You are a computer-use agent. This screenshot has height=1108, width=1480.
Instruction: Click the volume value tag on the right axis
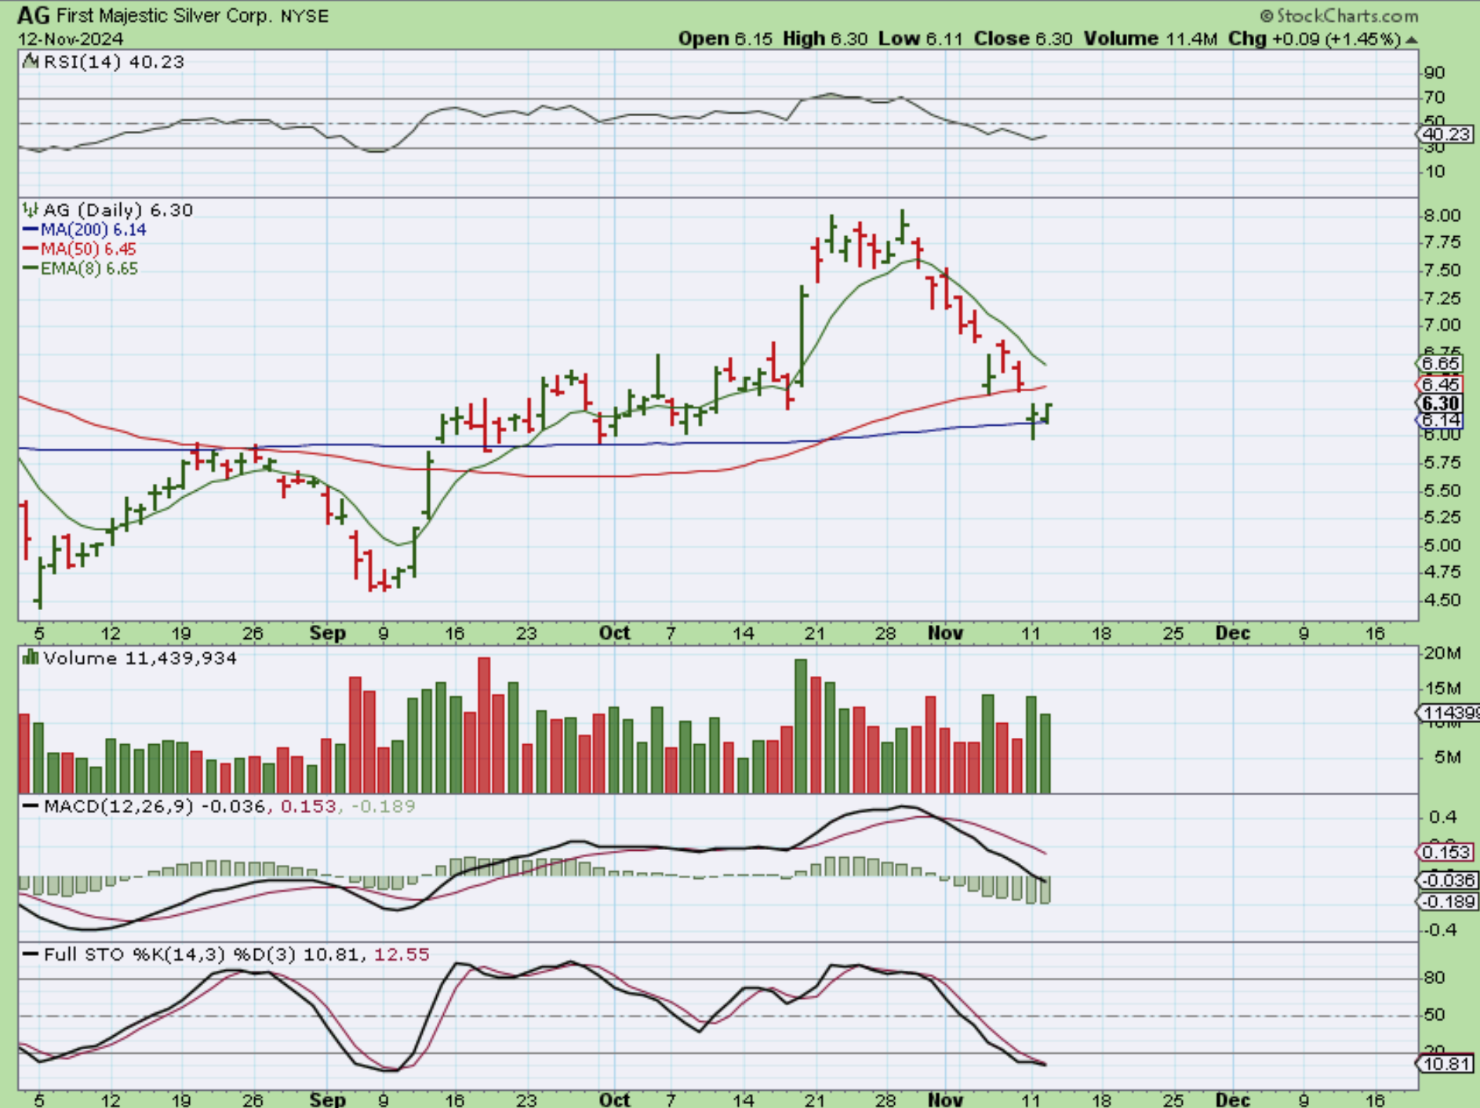point(1448,713)
